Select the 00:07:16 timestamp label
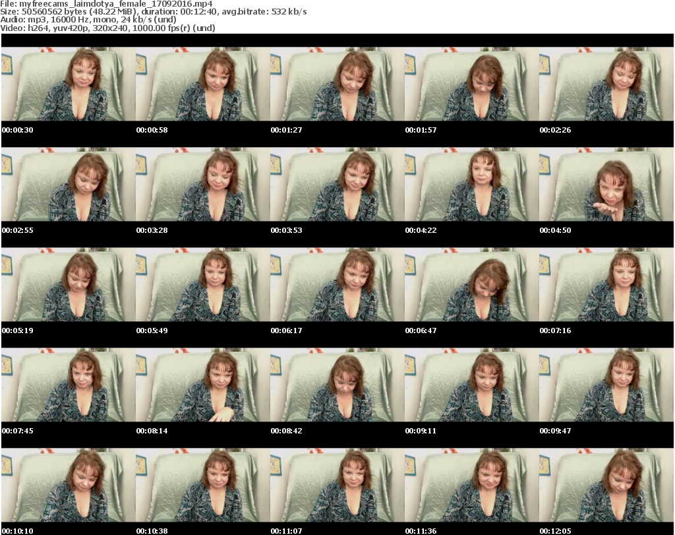The height and width of the screenshot is (535, 675). 555,330
